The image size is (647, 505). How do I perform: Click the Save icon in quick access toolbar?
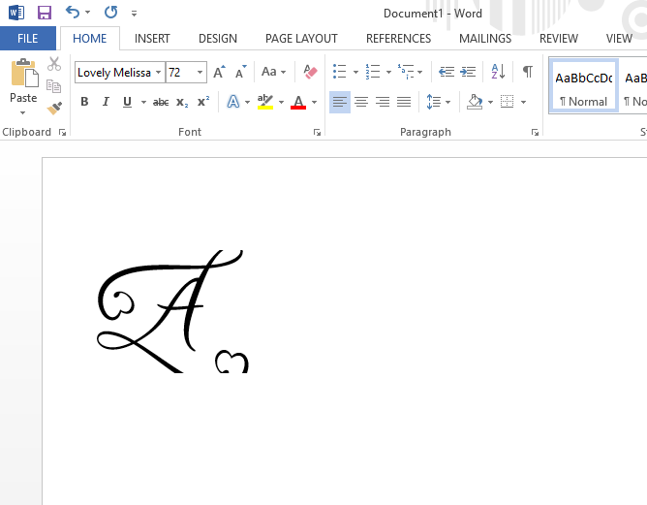[45, 13]
